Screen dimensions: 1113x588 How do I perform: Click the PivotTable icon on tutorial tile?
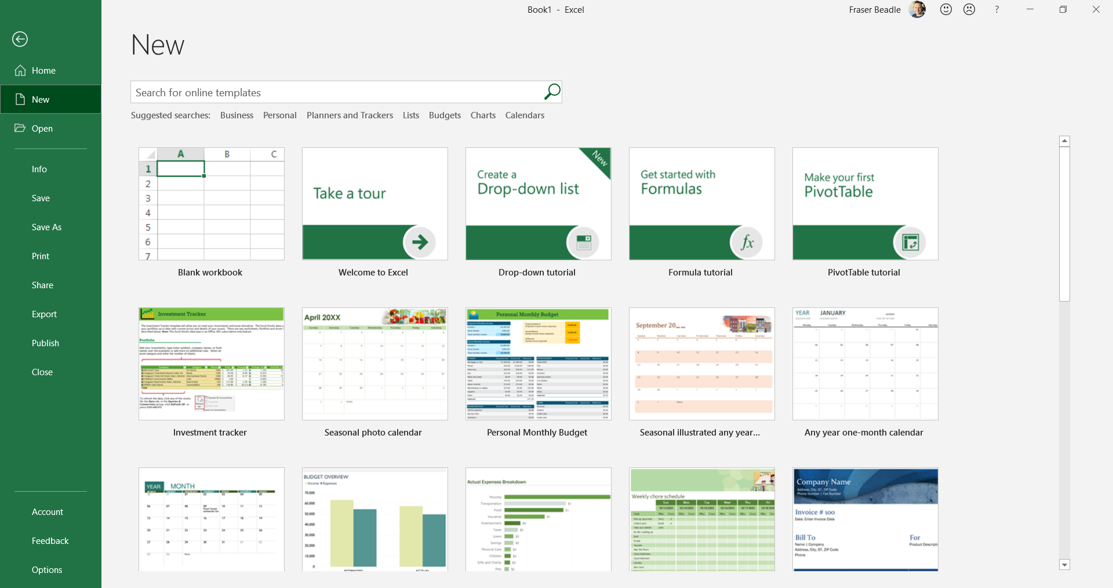[x=910, y=242]
